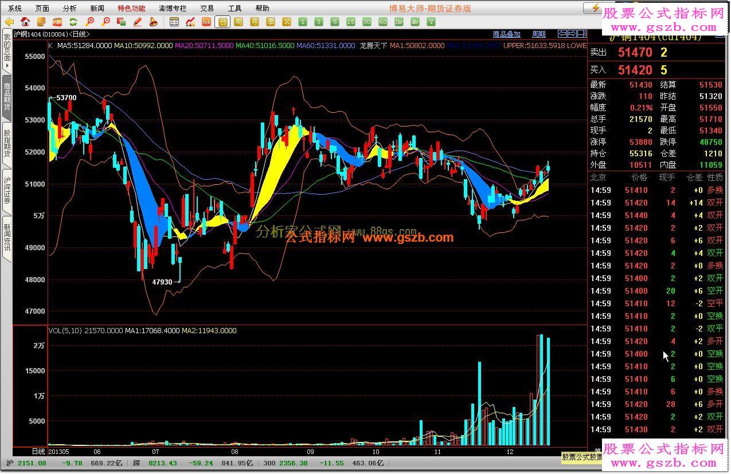This screenshot has width=731, height=474.
Task: Open the 帮助 menu
Action: [x=262, y=8]
